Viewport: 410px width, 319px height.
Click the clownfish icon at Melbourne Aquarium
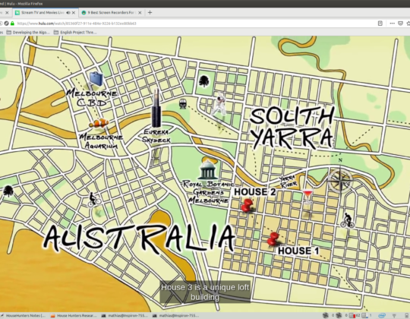(99, 123)
